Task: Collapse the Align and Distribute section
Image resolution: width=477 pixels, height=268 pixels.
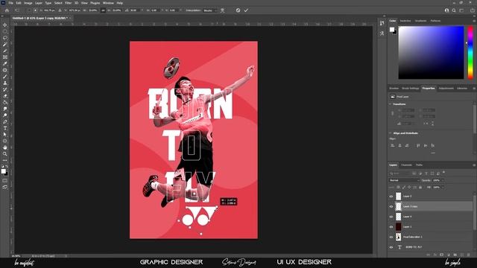Action: (391, 133)
